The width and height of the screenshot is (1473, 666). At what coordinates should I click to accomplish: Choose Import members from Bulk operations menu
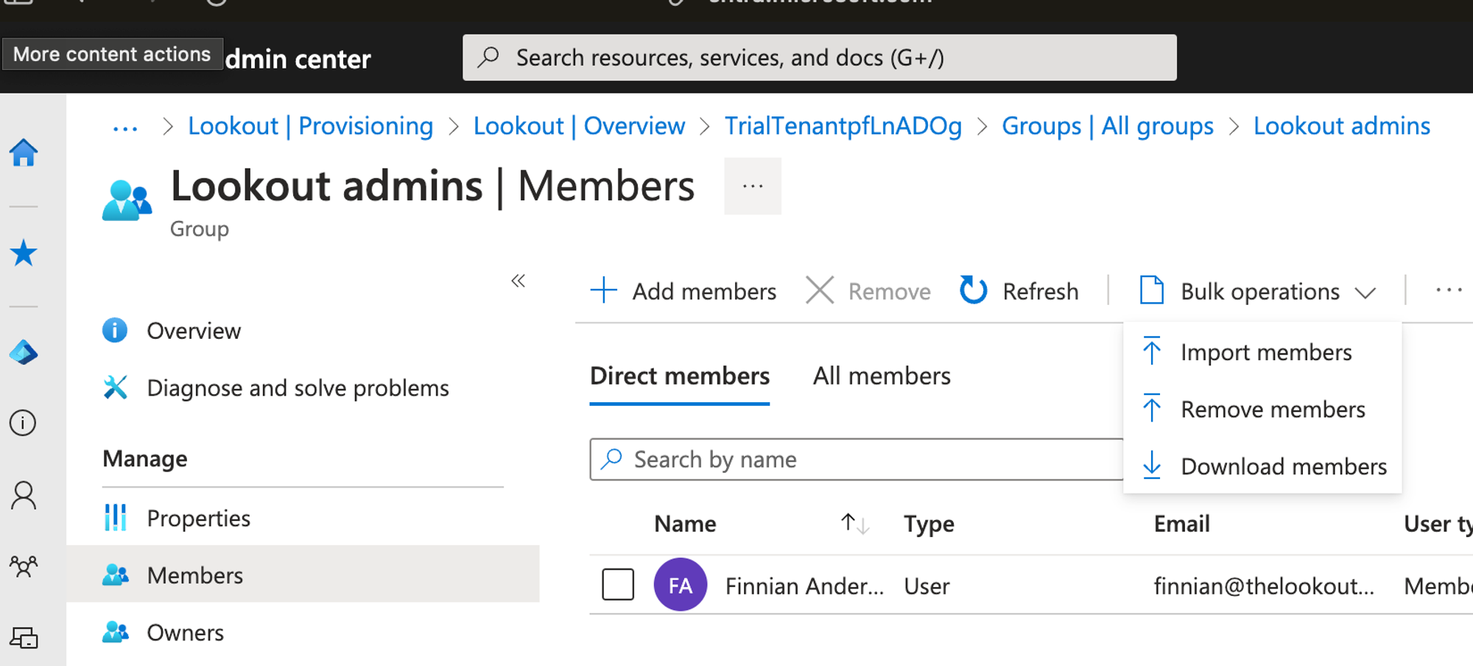[x=1265, y=352]
